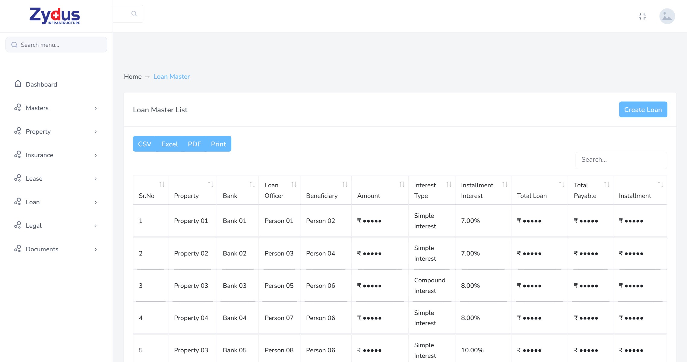Click the Loan Master List heading
687x362 pixels.
point(160,110)
